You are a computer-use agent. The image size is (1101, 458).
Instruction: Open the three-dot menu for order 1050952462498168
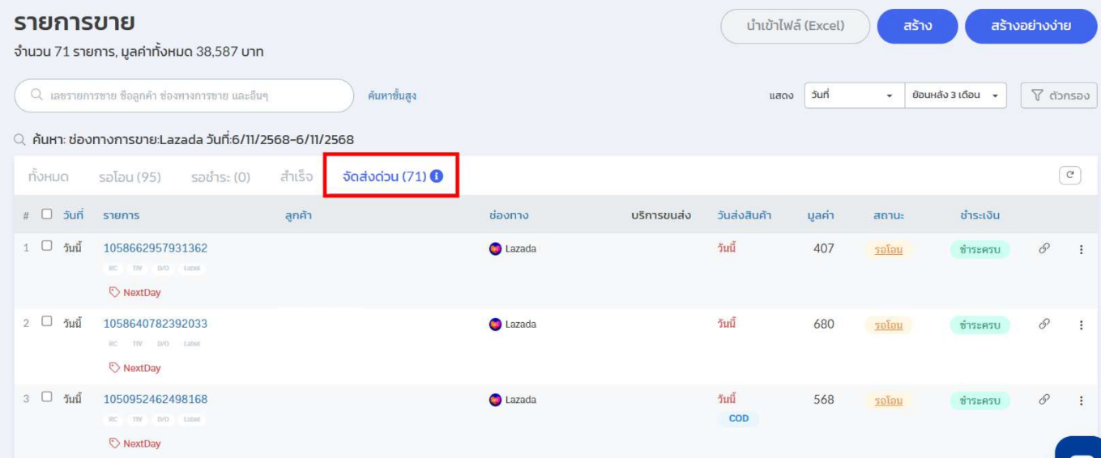pyautogui.click(x=1081, y=401)
